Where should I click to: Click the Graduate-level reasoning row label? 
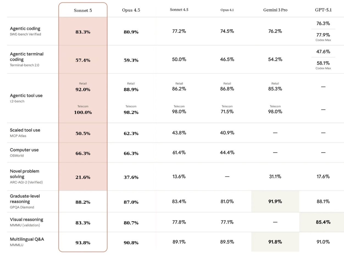[x=25, y=199]
